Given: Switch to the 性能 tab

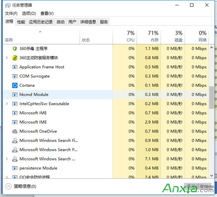Looking at the screenshot, I should (x=21, y=22).
